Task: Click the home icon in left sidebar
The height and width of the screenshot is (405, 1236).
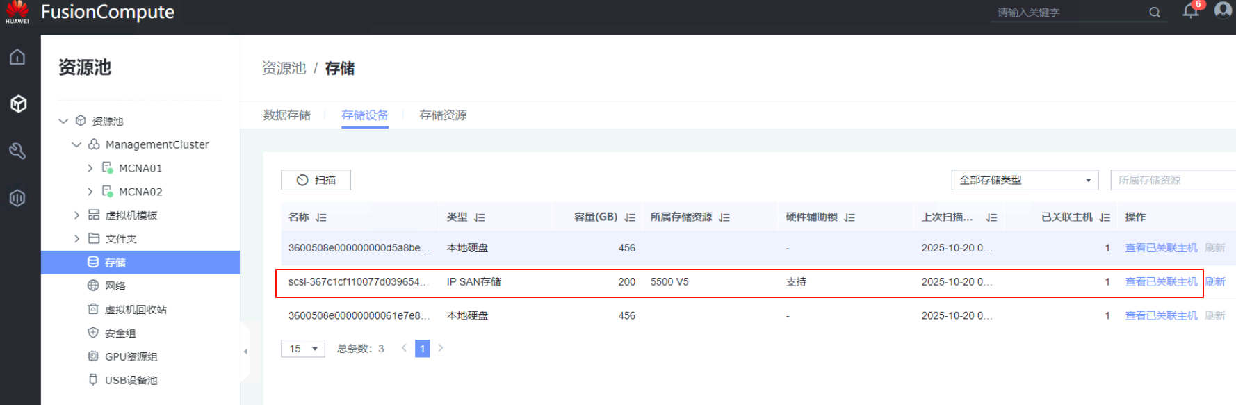Action: pos(17,57)
